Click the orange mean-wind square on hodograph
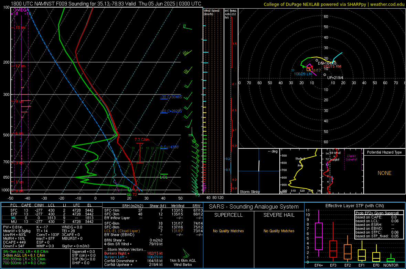 [x=308, y=69]
